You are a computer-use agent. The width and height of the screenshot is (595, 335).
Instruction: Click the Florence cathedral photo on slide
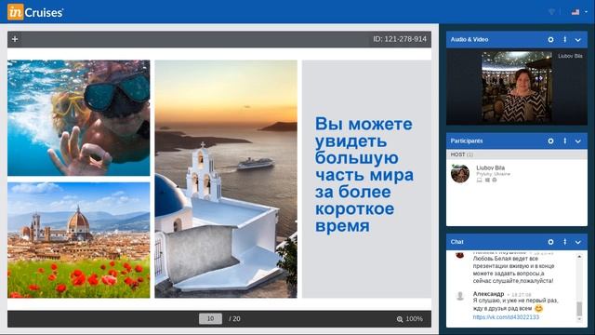tap(78, 240)
